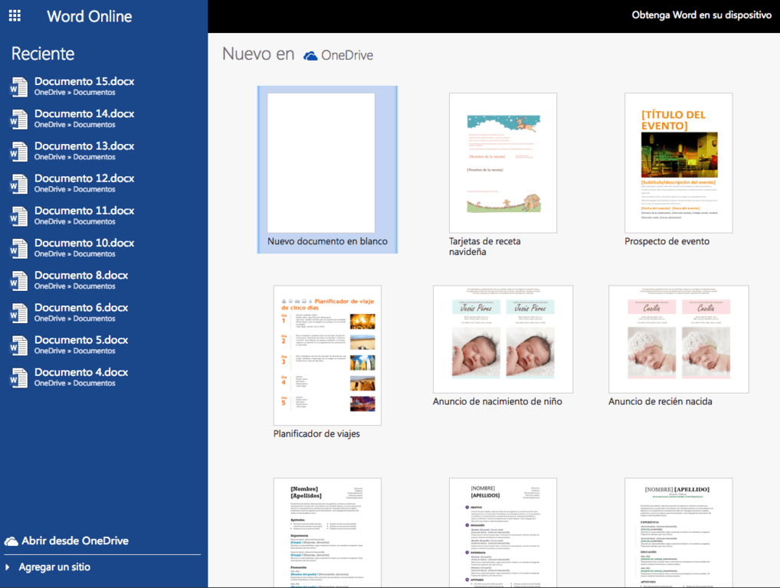
Task: Create a Nuevo documento en blanco
Action: (x=321, y=163)
